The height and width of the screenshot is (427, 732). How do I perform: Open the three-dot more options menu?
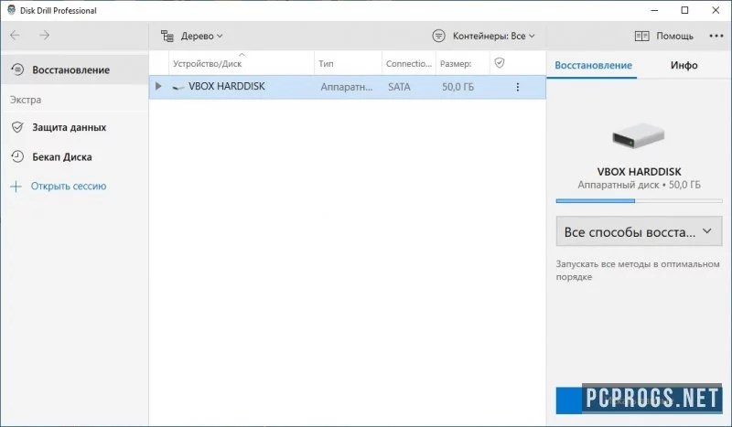coord(716,36)
